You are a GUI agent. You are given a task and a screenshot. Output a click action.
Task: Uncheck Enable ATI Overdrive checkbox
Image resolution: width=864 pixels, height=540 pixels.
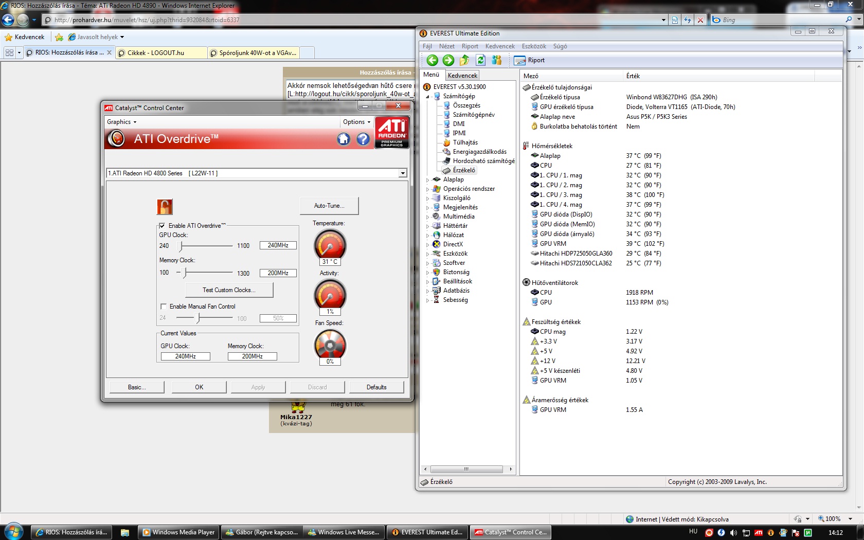pyautogui.click(x=162, y=226)
